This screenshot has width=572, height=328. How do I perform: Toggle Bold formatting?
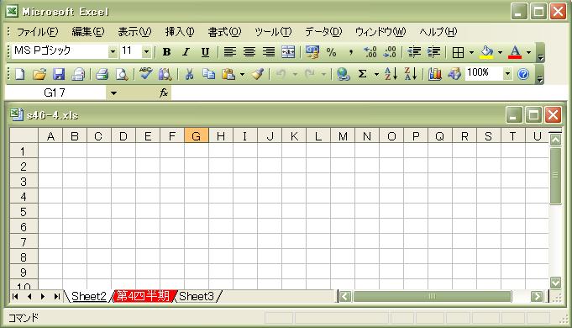[x=166, y=52]
